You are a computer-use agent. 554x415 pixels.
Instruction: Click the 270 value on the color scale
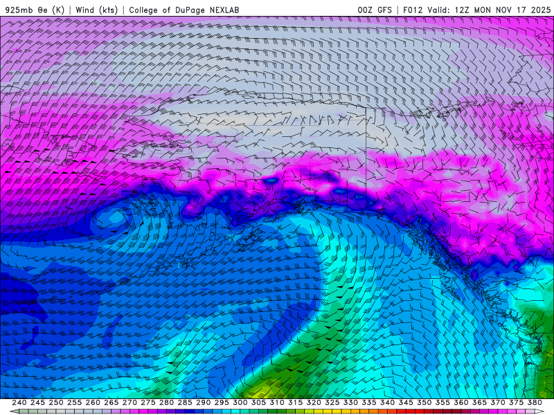coord(129,403)
